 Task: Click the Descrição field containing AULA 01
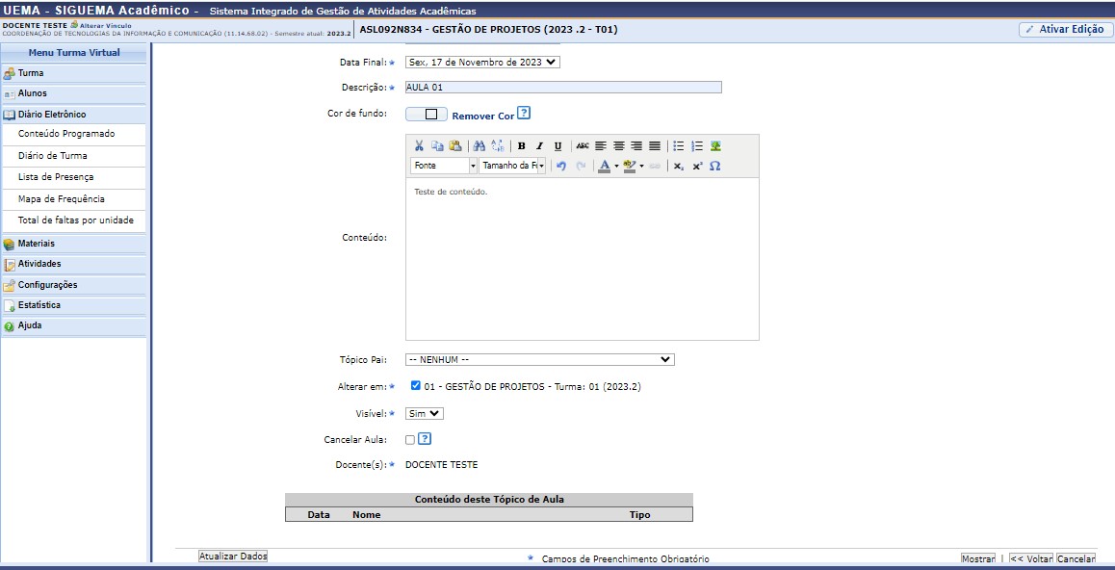562,88
